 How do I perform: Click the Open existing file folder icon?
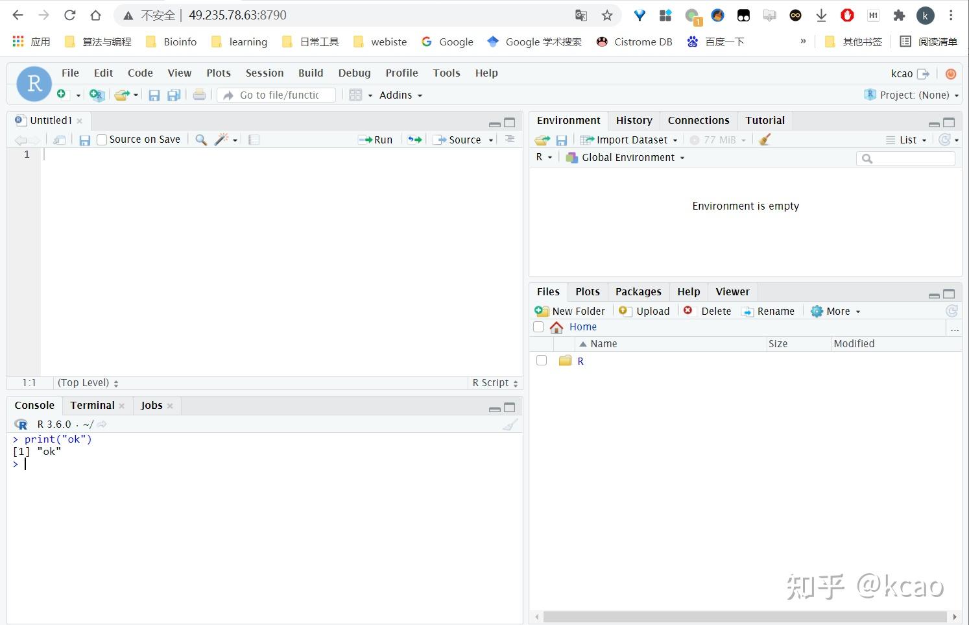coord(121,95)
